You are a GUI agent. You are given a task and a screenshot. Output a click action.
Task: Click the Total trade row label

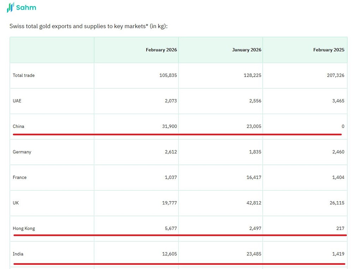click(x=24, y=75)
